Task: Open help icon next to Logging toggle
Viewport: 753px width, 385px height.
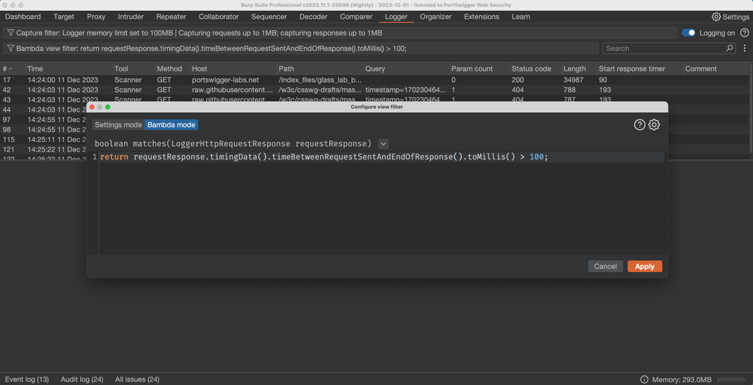Action: (x=744, y=33)
